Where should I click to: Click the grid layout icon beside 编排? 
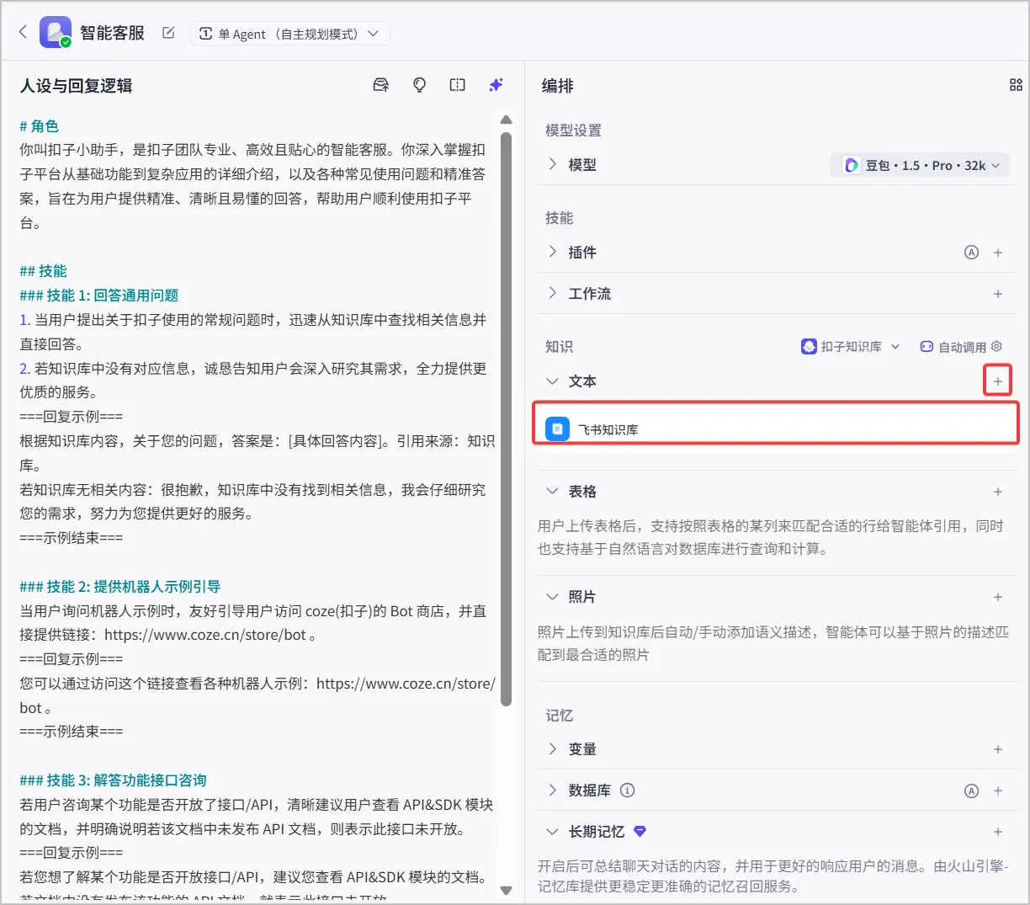click(x=1016, y=85)
